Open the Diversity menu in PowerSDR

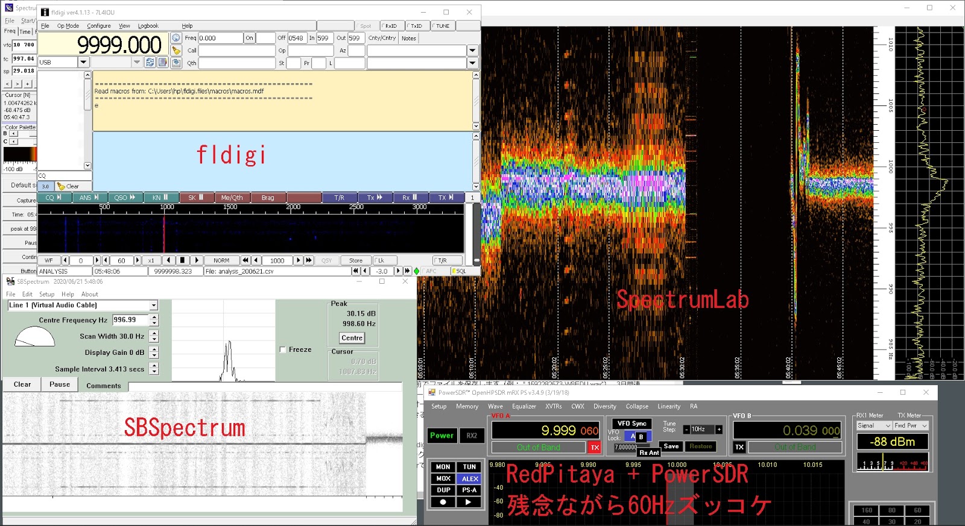click(x=605, y=407)
